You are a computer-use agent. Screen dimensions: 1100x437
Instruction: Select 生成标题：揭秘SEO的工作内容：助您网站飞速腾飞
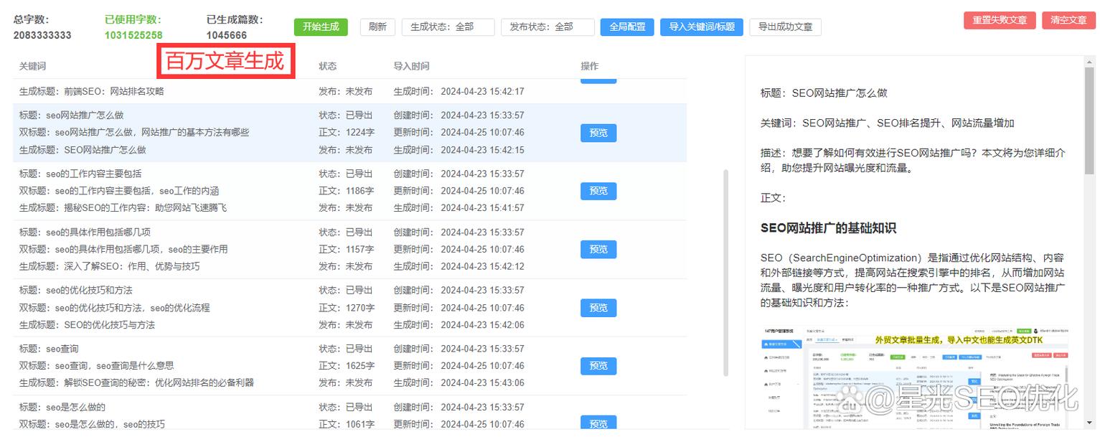(x=123, y=207)
